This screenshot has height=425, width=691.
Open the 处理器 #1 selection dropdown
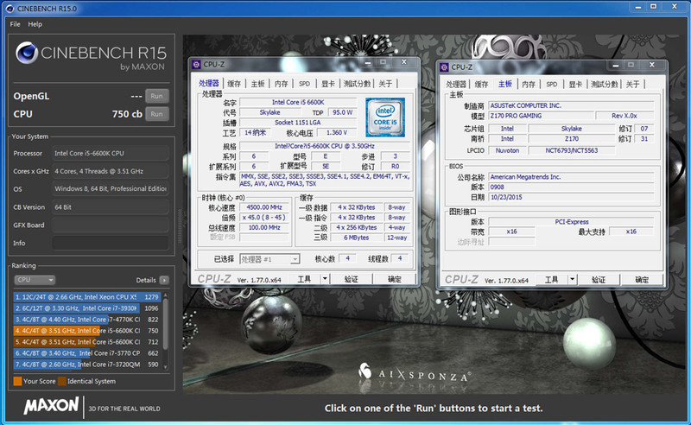click(269, 259)
